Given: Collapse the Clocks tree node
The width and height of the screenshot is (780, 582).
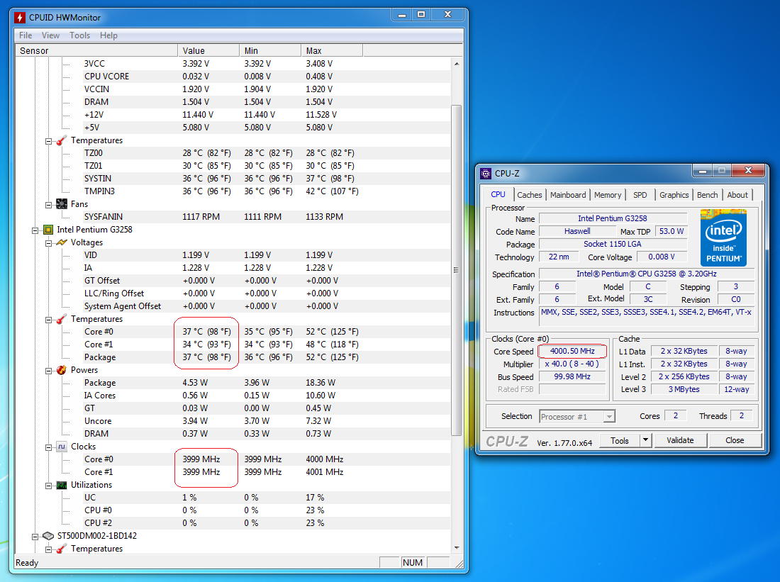Looking at the screenshot, I should click(48, 448).
